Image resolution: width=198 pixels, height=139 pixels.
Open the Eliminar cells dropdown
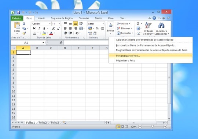(124, 29)
